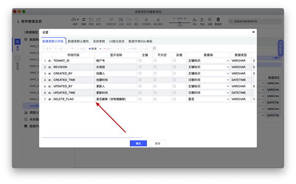The image size is (296, 184).
Task: Click the Delete (删除) minus button
Action: click(x=108, y=49)
